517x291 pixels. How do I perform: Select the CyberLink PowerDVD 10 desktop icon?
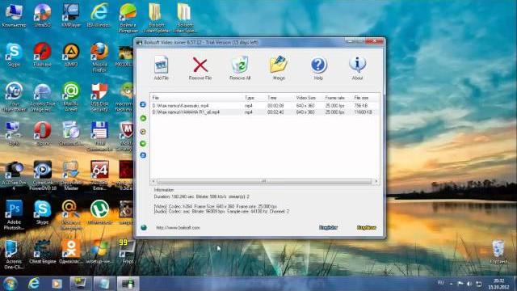point(43,175)
